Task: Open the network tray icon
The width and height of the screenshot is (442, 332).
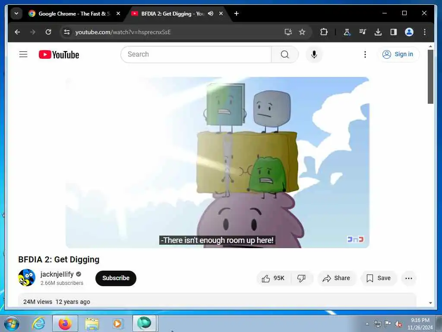Action: click(377, 324)
